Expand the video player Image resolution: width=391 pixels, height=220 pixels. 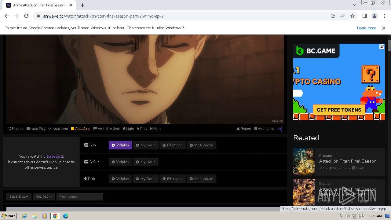[x=16, y=129]
